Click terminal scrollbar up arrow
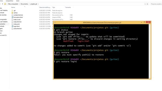Screen dimensions: 162x91 coord(150,25)
